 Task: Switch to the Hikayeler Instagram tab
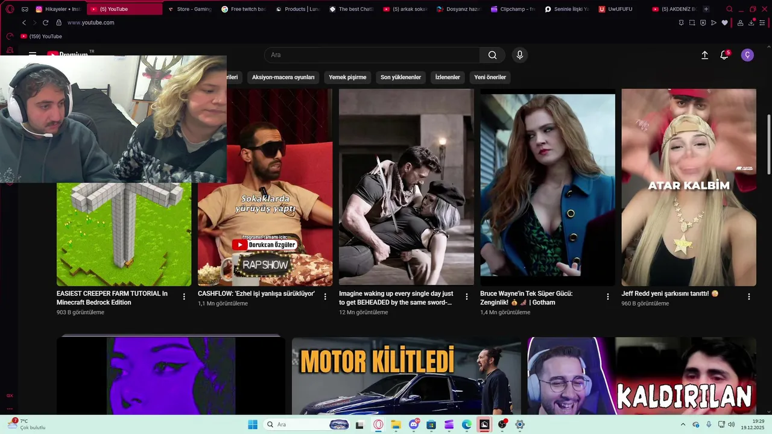(59, 9)
